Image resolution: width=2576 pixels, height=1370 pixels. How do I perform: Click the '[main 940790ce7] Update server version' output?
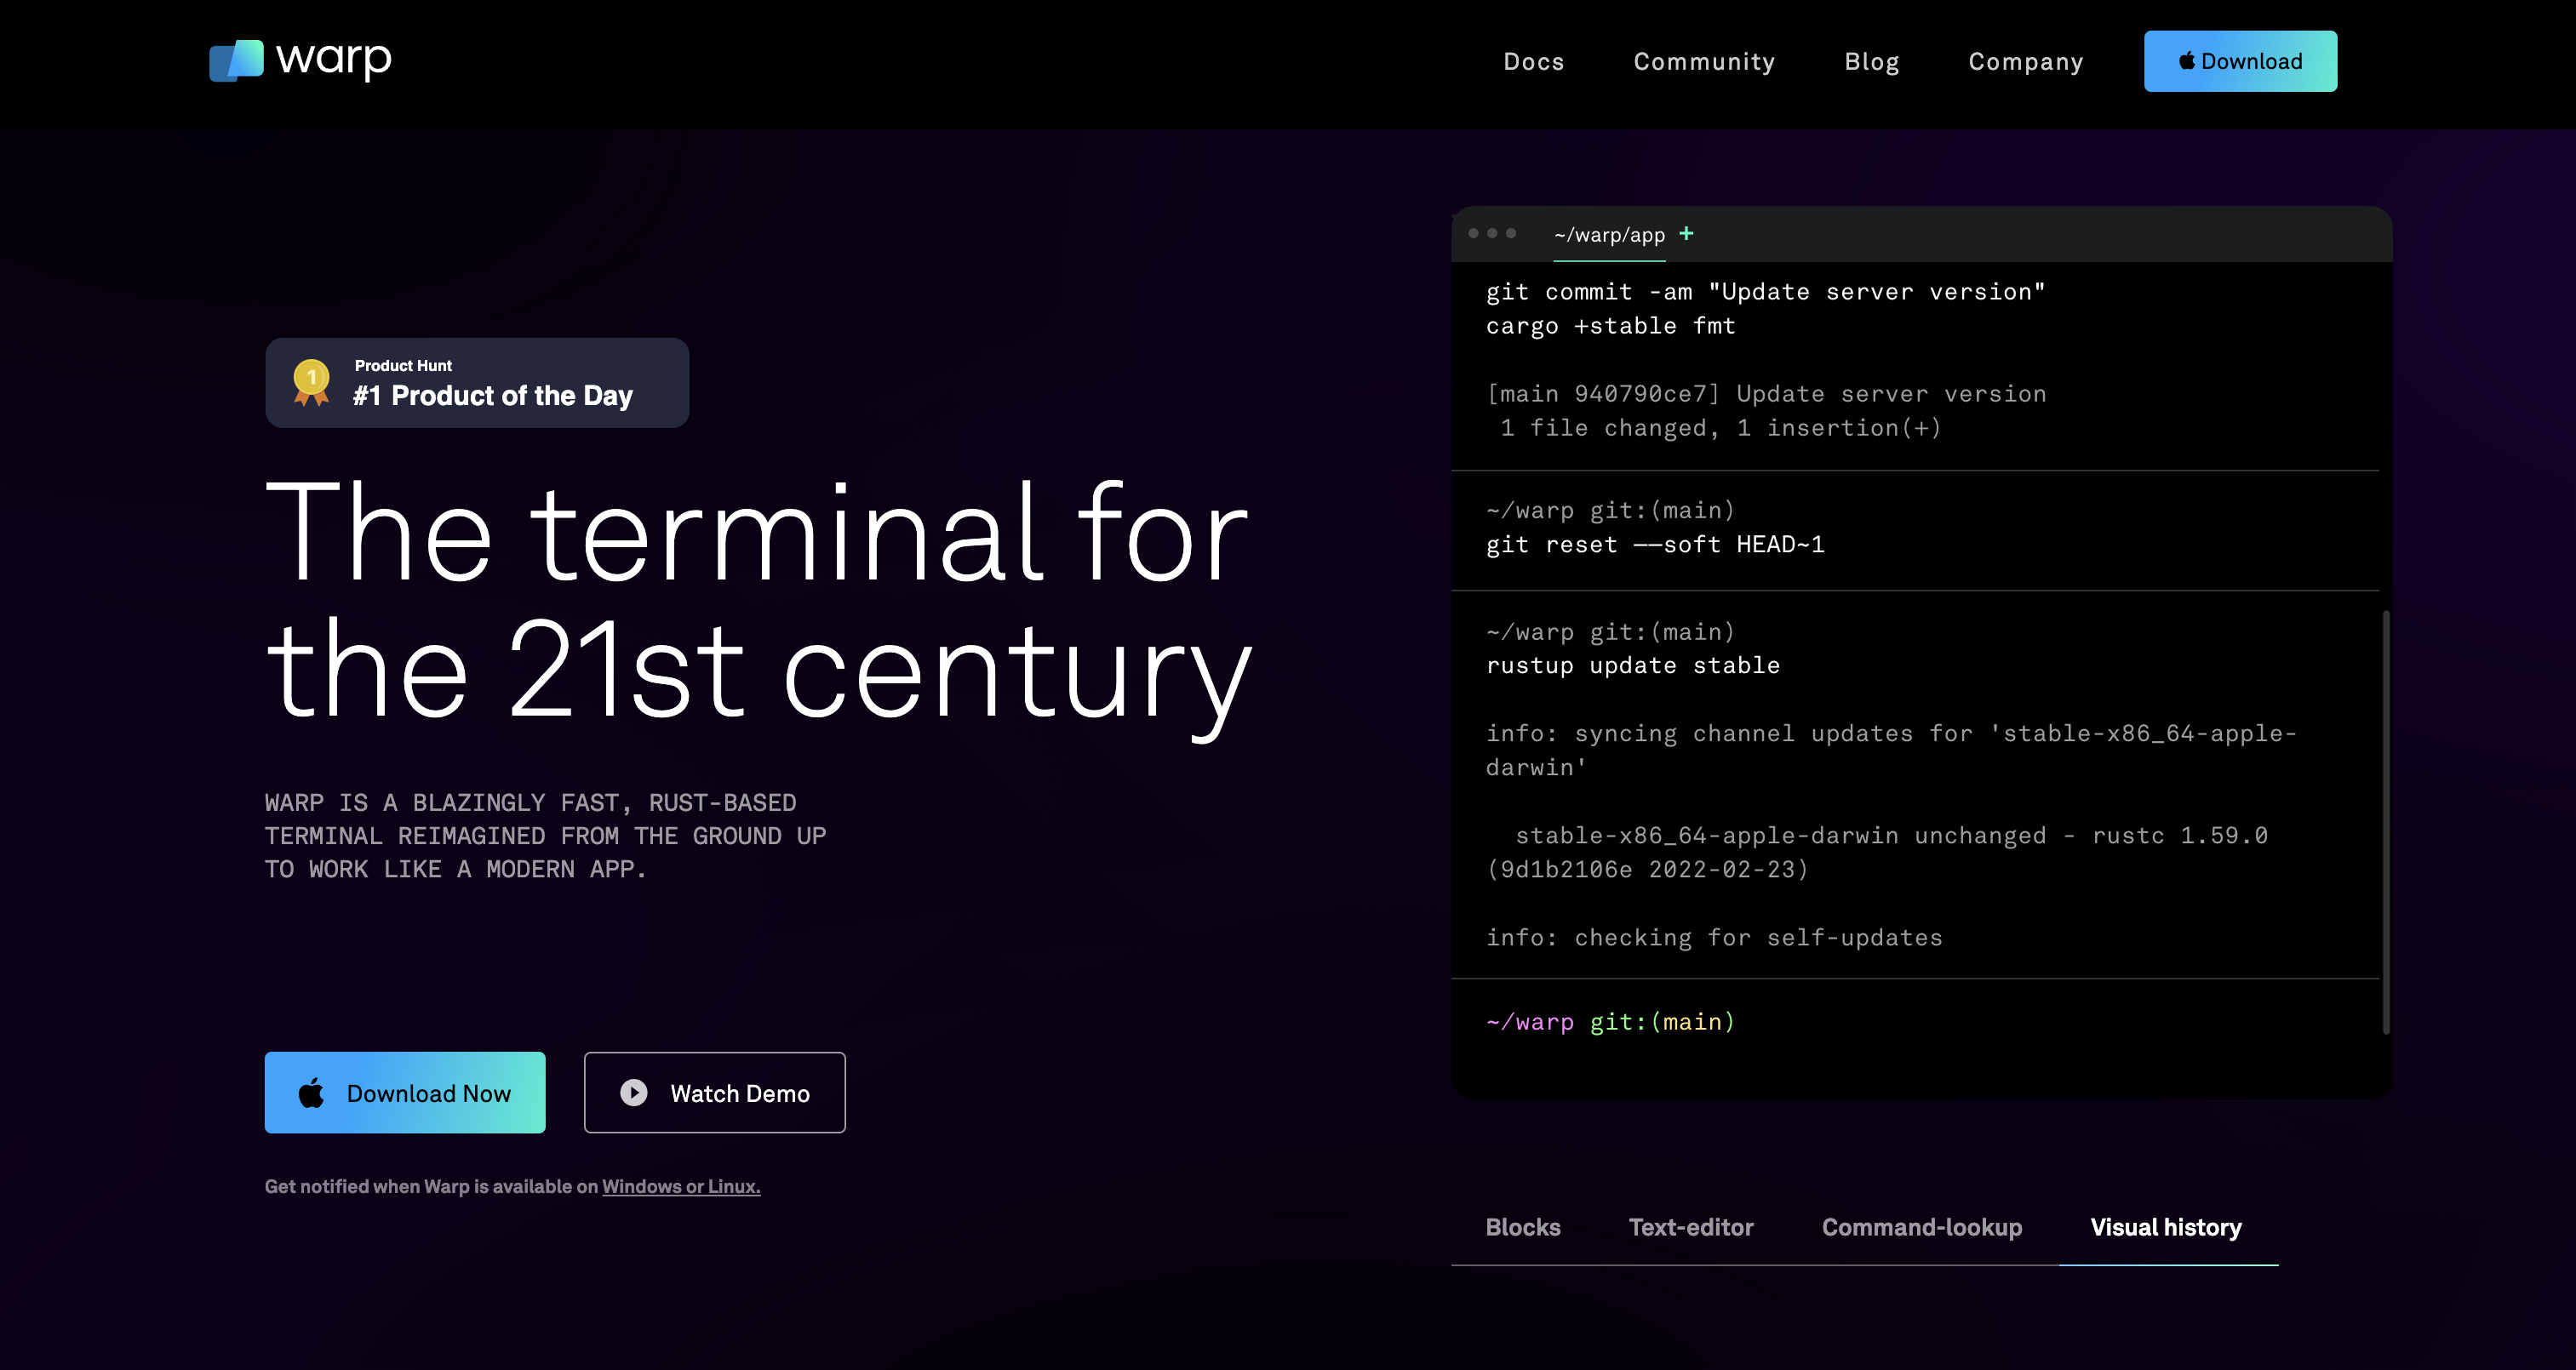1765,394
